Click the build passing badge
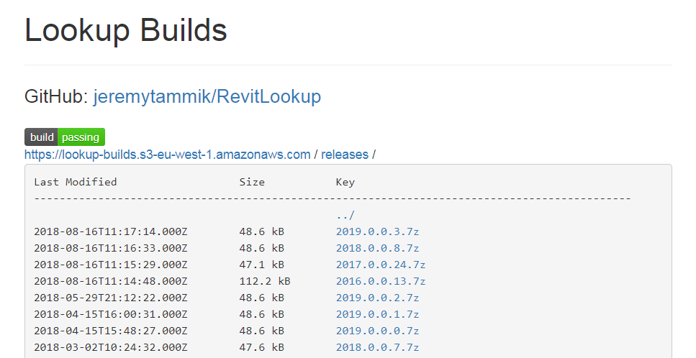This screenshot has height=358, width=696. click(x=65, y=137)
